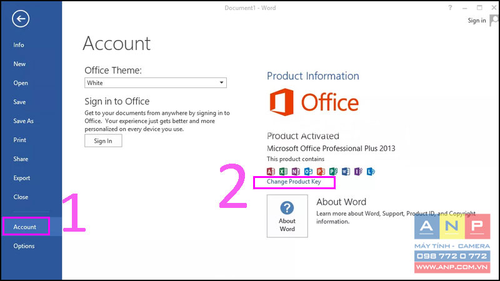The height and width of the screenshot is (281, 500).
Task: Click the user avatar icon by Sign in
Action: point(494,21)
